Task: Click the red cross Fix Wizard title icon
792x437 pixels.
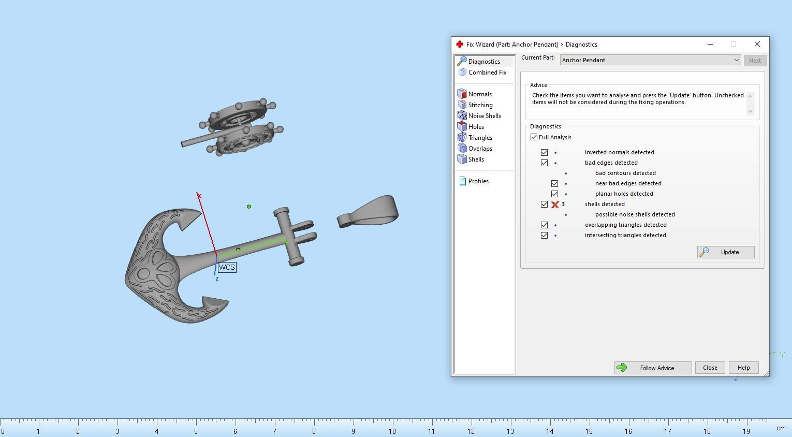Action: tap(459, 45)
